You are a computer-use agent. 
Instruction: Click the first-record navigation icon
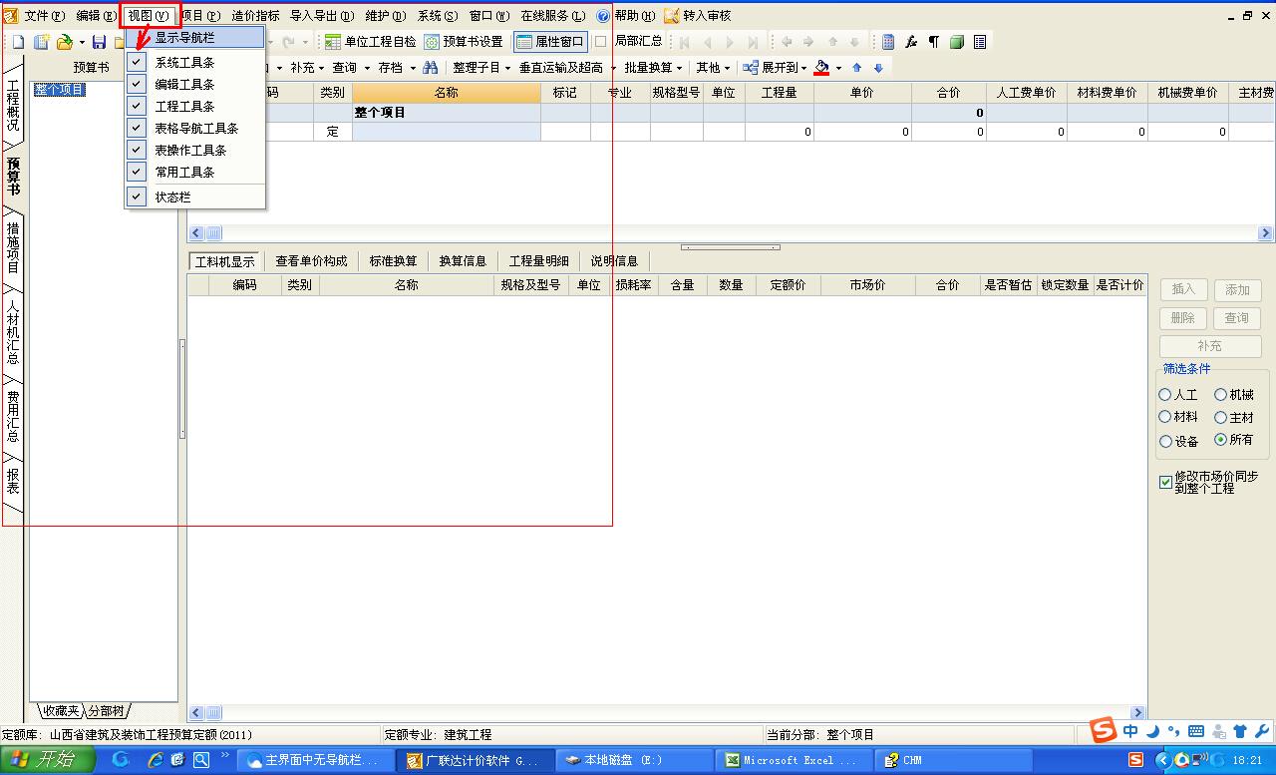684,42
